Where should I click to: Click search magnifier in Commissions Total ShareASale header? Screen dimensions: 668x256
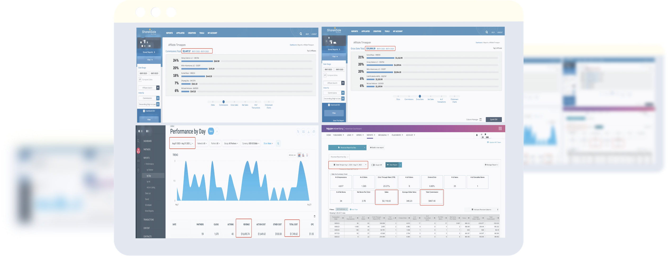coord(301,34)
